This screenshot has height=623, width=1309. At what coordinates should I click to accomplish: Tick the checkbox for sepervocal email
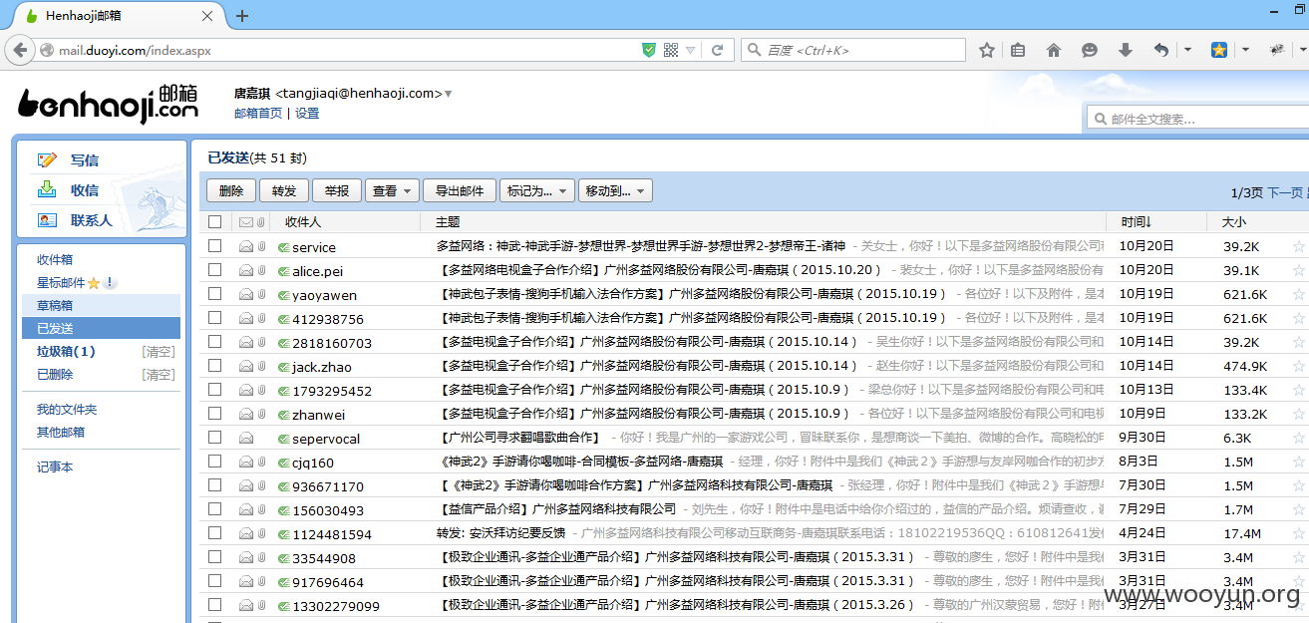click(214, 438)
